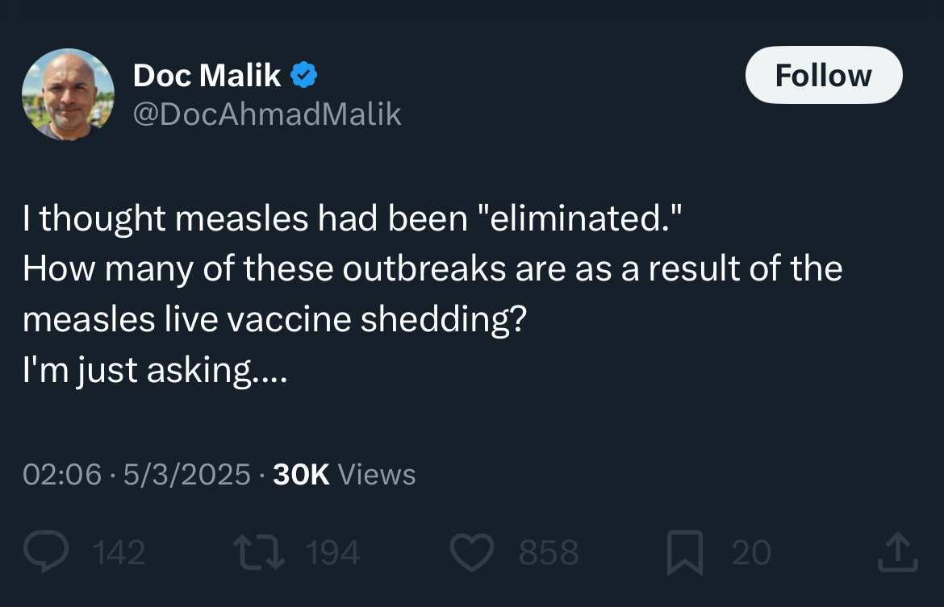View the 30K Views count
Image resolution: width=944 pixels, height=607 pixels.
[x=344, y=474]
